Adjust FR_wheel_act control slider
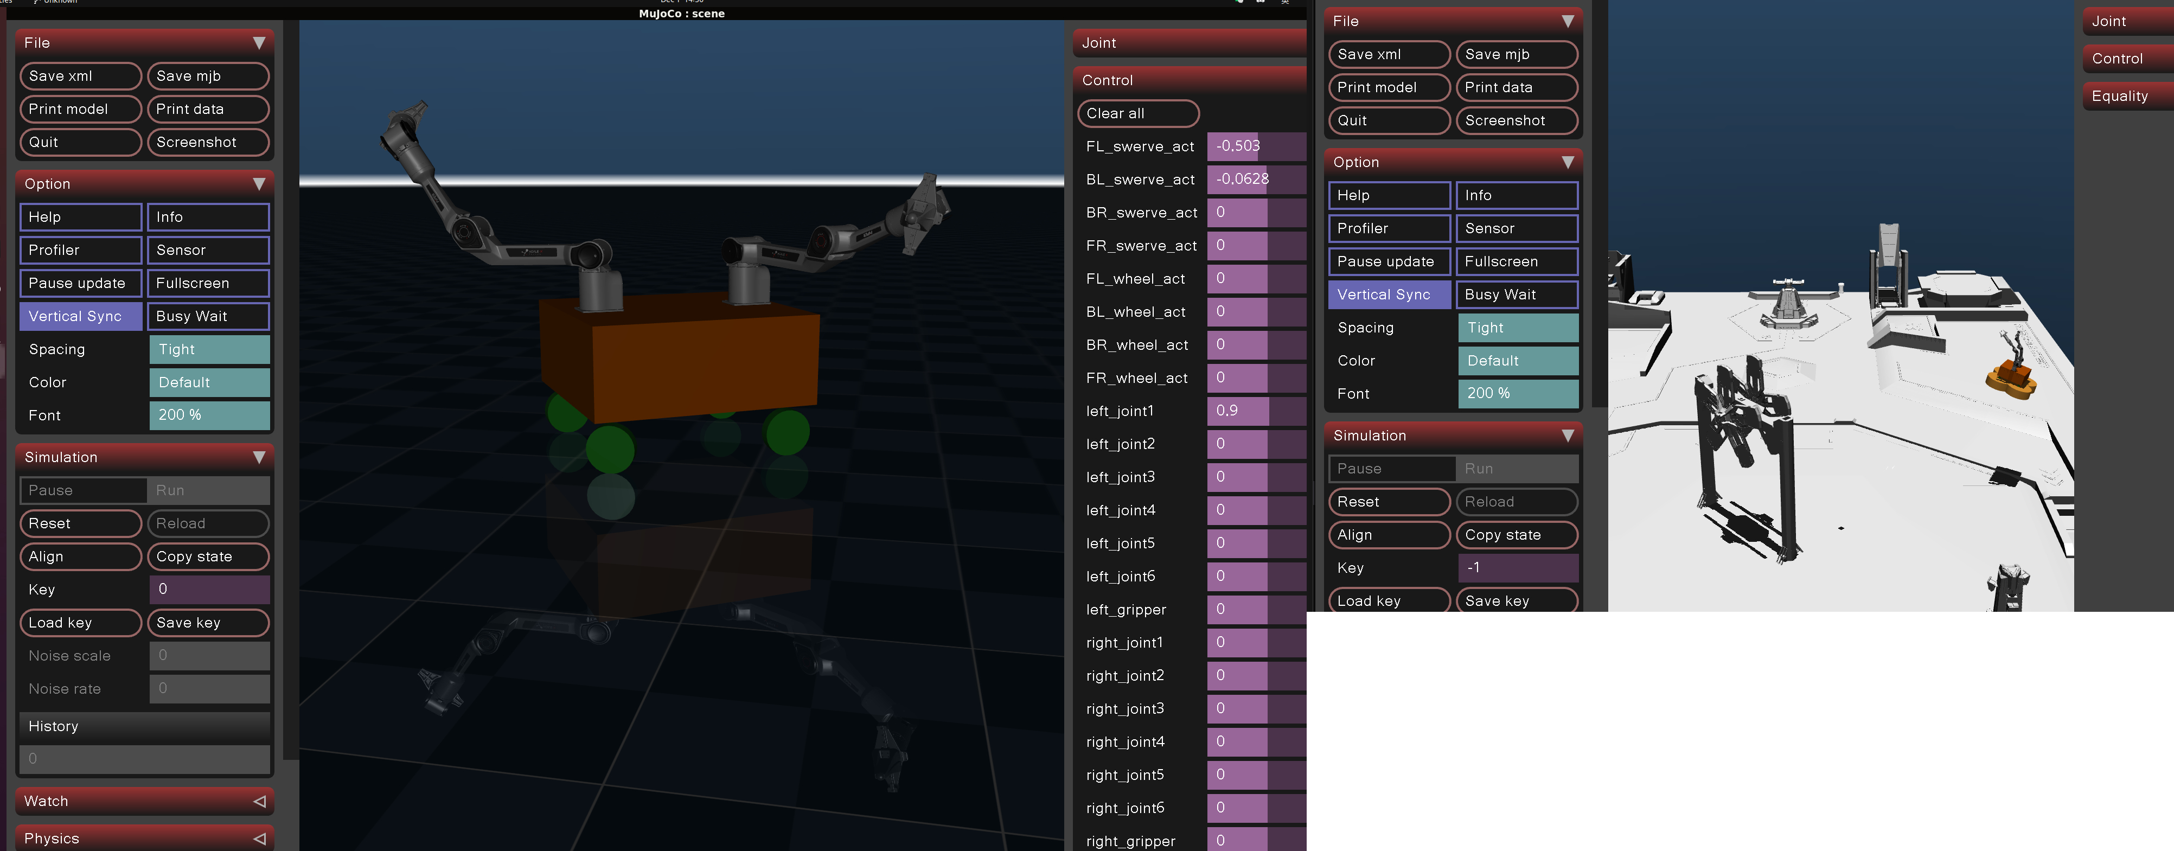2174x851 pixels. [1257, 377]
